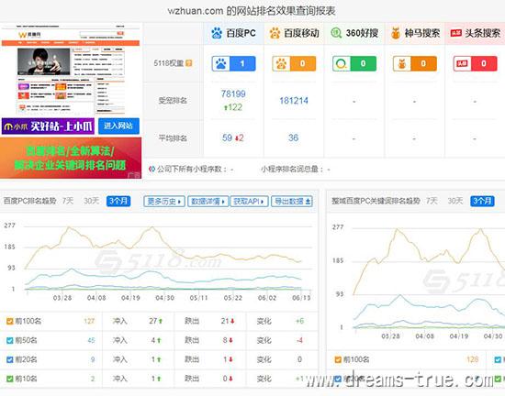Click the 百度移动 paw icon in header
Screen dimensions: 505x396
(275, 33)
